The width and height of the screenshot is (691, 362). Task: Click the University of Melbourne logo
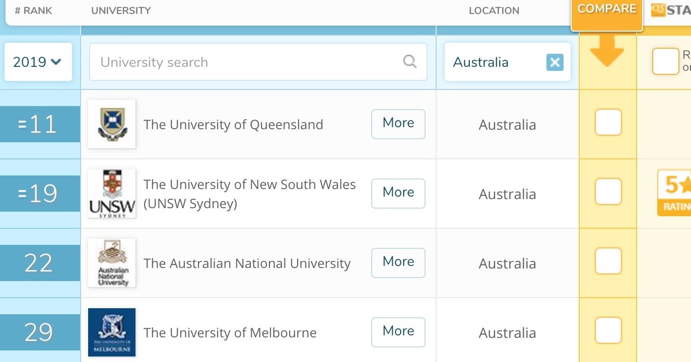112,332
